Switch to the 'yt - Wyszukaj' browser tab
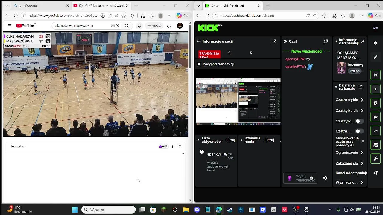 (x=41, y=6)
